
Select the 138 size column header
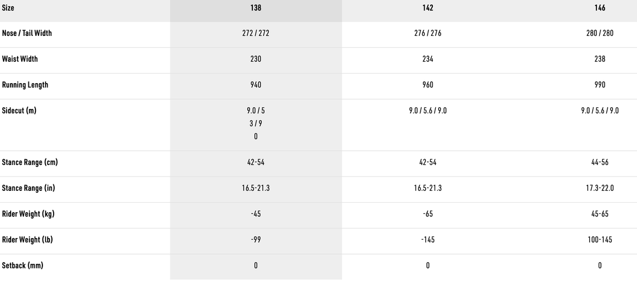tap(255, 8)
